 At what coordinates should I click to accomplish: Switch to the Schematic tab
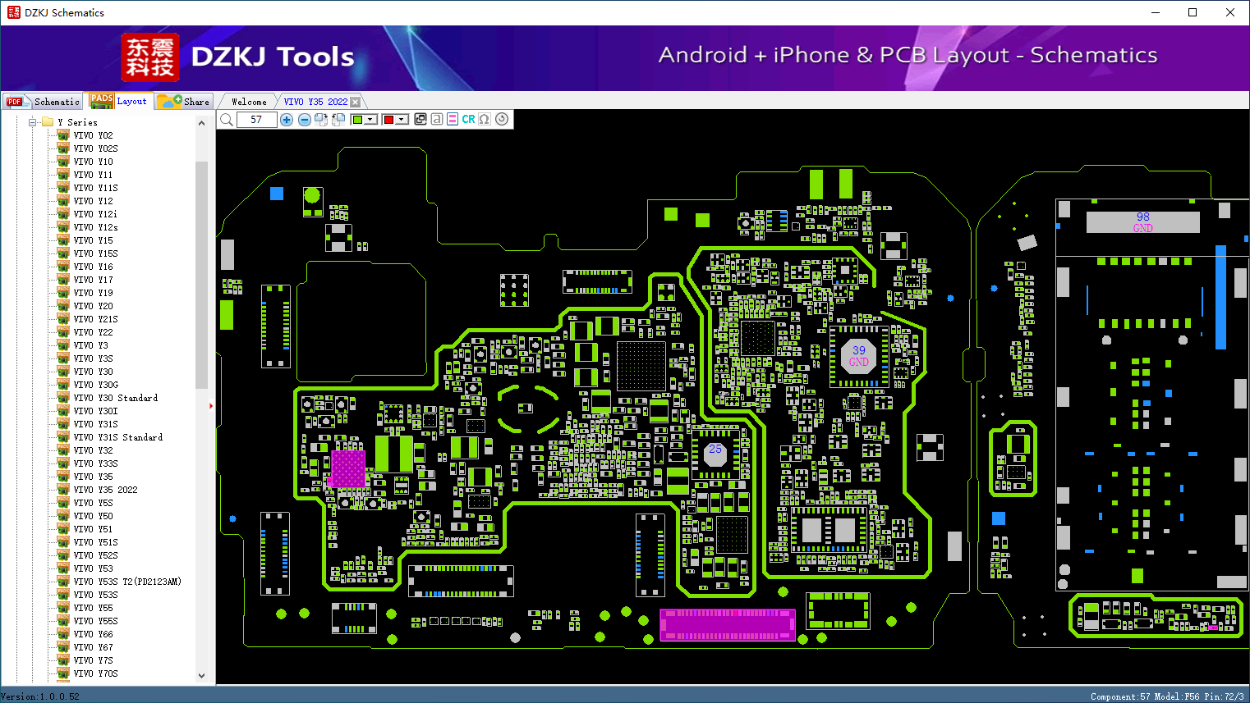43,102
